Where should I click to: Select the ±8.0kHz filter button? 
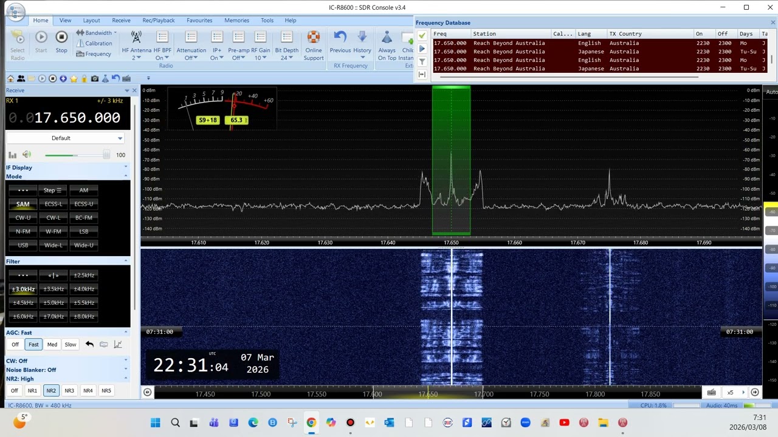(84, 317)
